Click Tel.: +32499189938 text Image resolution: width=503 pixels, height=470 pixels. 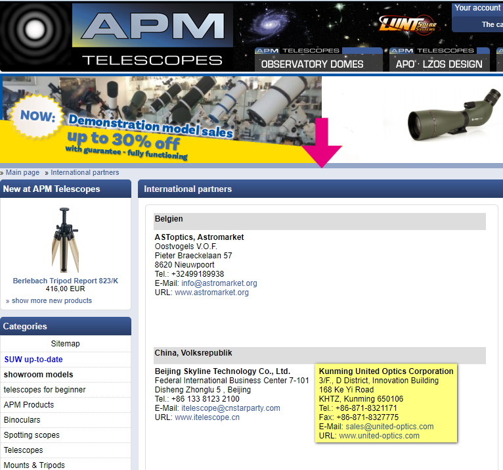click(x=189, y=274)
